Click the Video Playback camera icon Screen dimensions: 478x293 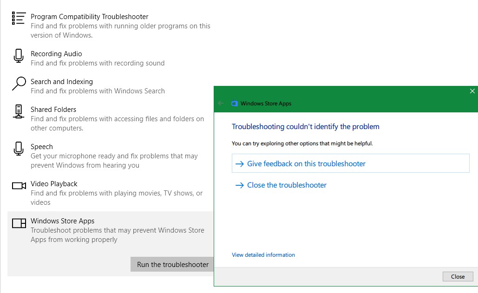(x=19, y=186)
